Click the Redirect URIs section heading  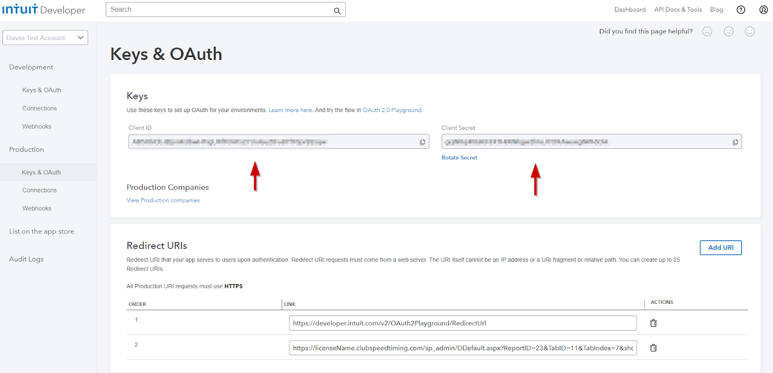[x=157, y=245]
